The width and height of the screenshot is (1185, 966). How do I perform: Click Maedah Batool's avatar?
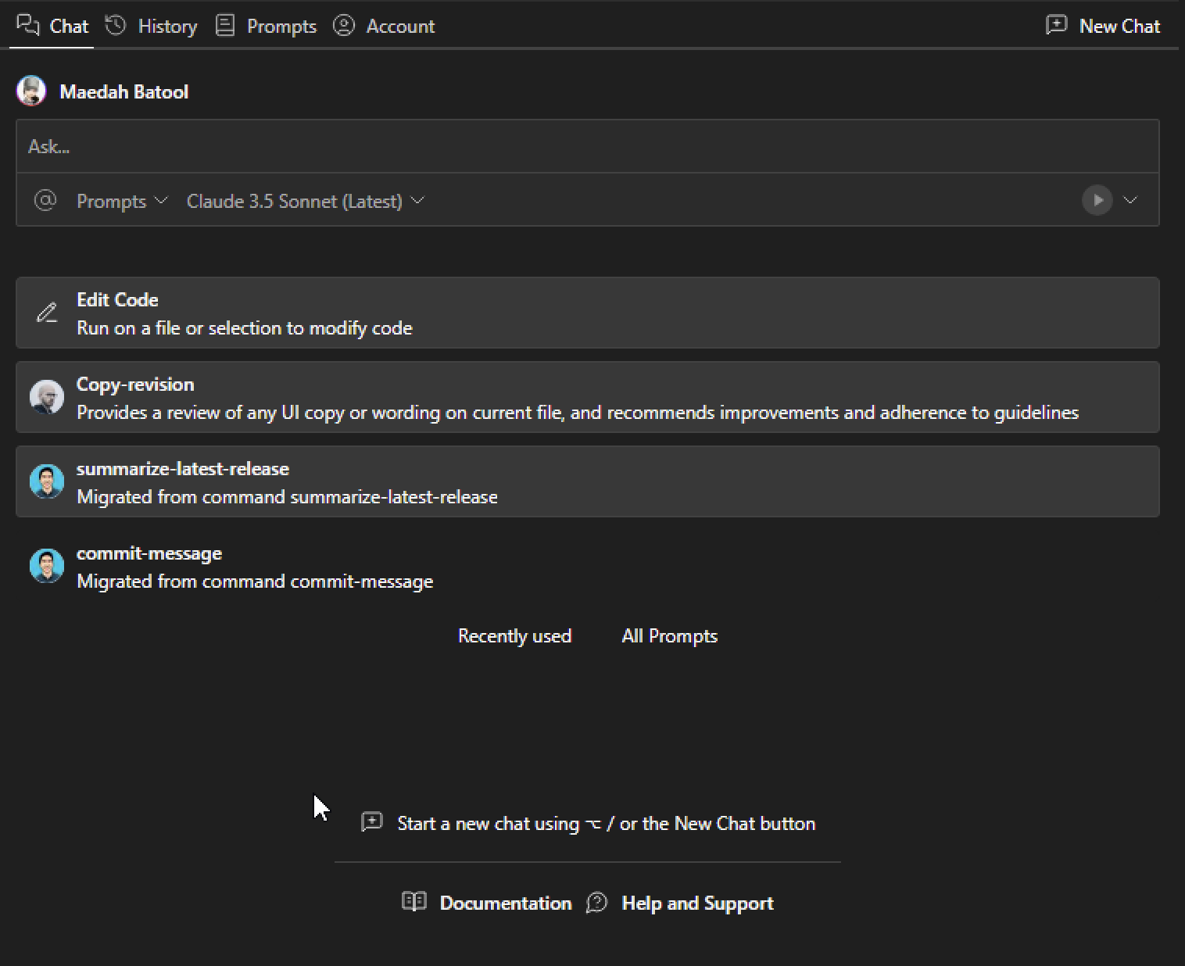(31, 91)
